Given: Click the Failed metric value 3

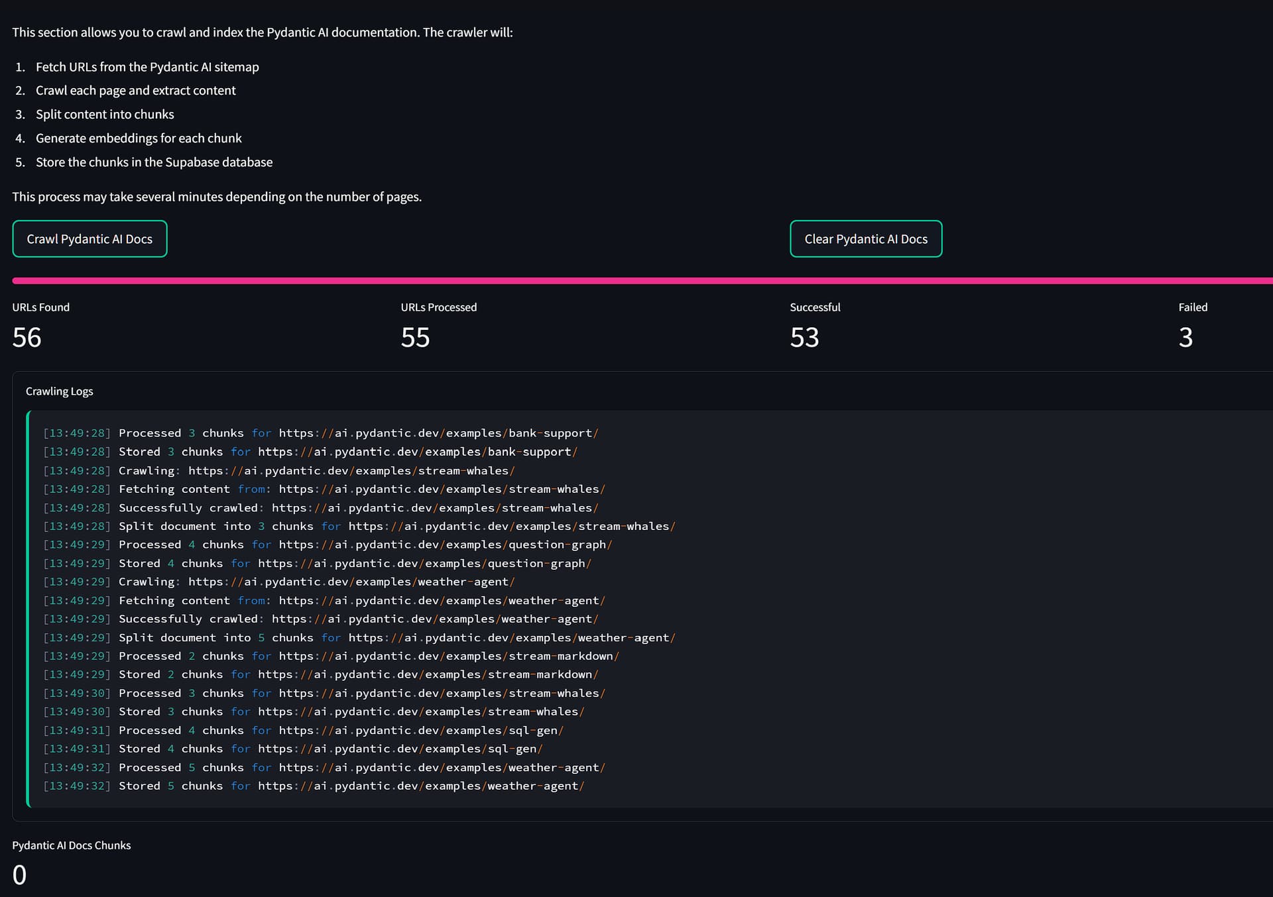Looking at the screenshot, I should coord(1186,337).
